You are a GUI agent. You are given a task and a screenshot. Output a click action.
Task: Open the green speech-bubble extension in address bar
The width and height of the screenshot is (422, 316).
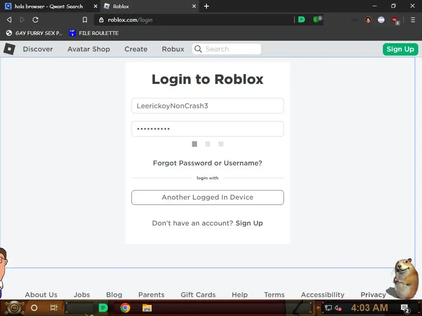302,20
